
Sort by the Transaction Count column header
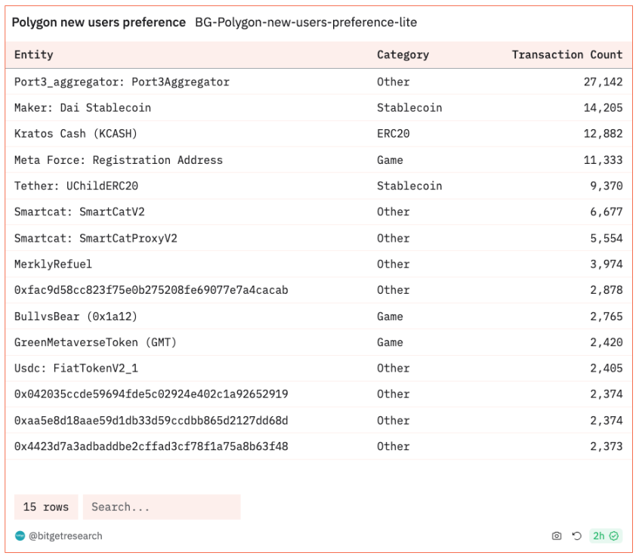click(x=566, y=54)
